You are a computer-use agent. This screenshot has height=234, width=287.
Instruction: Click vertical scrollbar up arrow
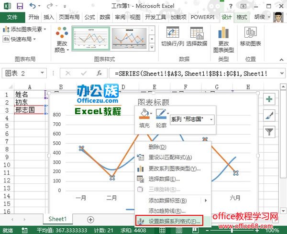pos(283,86)
